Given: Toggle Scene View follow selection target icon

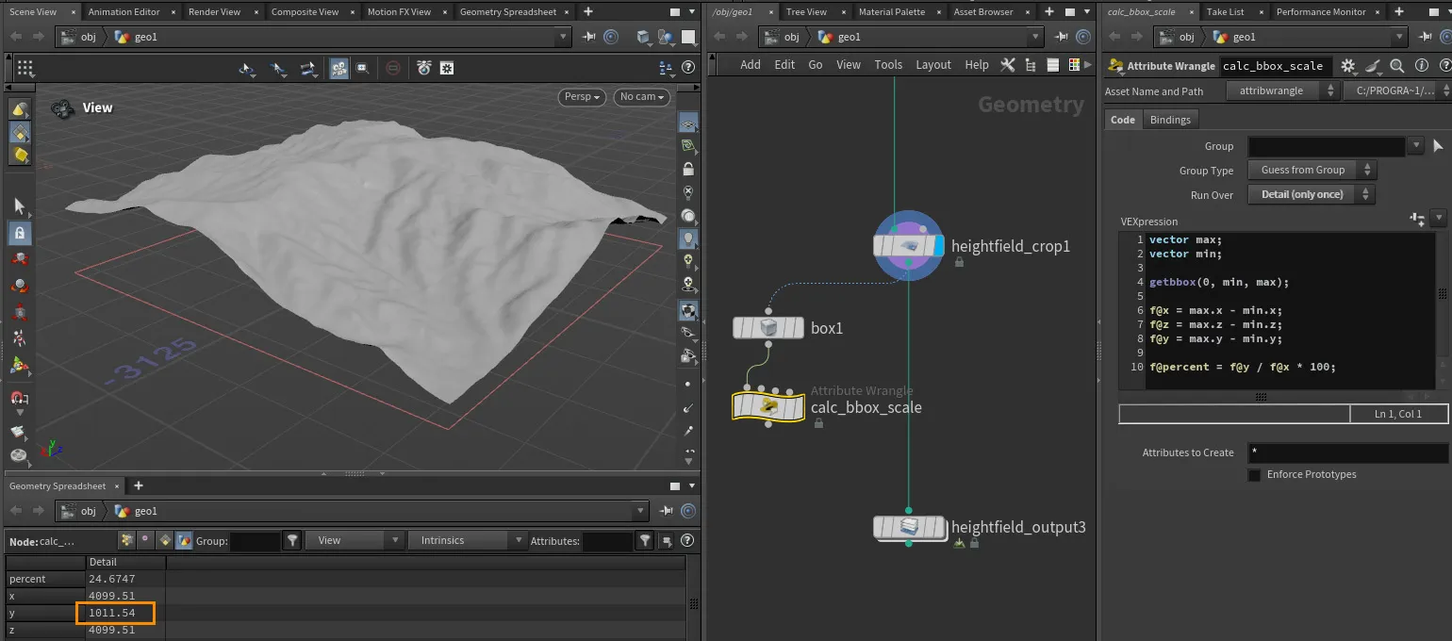Looking at the screenshot, I should point(611,37).
